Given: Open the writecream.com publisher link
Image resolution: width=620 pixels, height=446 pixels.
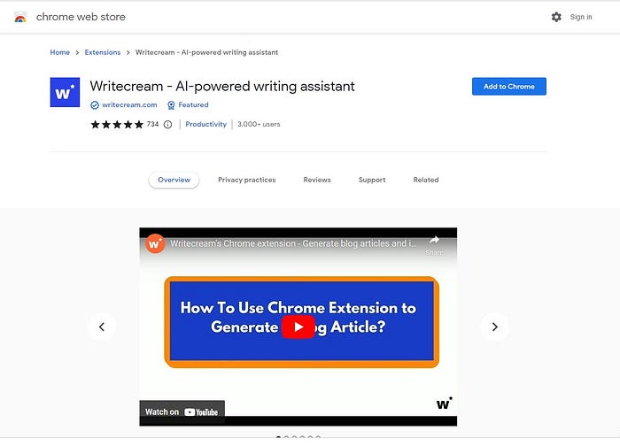Looking at the screenshot, I should tap(129, 105).
